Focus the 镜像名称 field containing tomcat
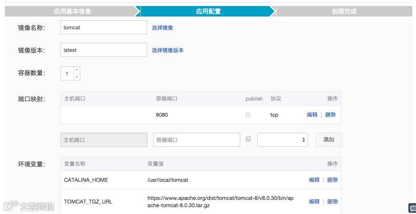Viewport: 416px width, 214px height. click(x=104, y=27)
